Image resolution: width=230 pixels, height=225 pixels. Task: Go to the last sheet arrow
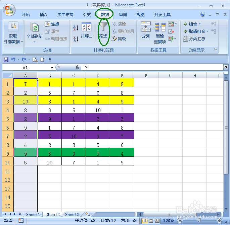click(x=20, y=214)
